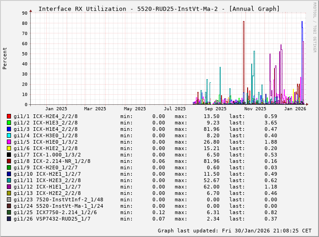This screenshot has height=237, width=319.
Task: Click the max value 52.67 for gi1/11
Action: coord(211,180)
